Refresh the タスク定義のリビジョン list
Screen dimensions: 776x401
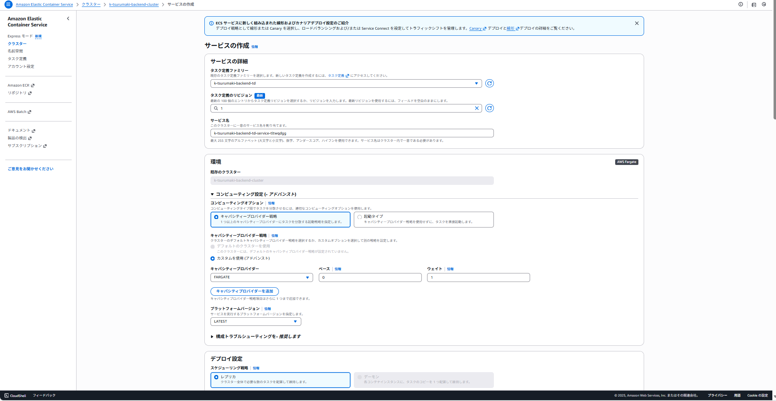[489, 108]
